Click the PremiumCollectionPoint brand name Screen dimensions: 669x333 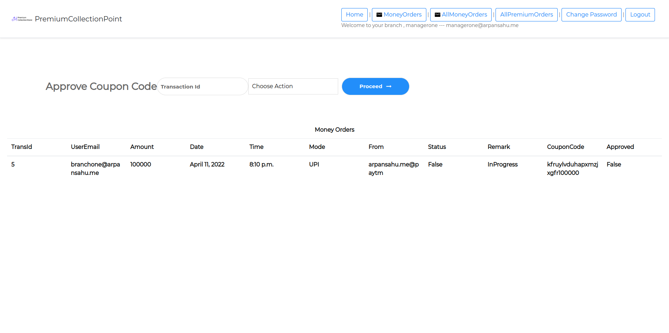[x=78, y=19]
